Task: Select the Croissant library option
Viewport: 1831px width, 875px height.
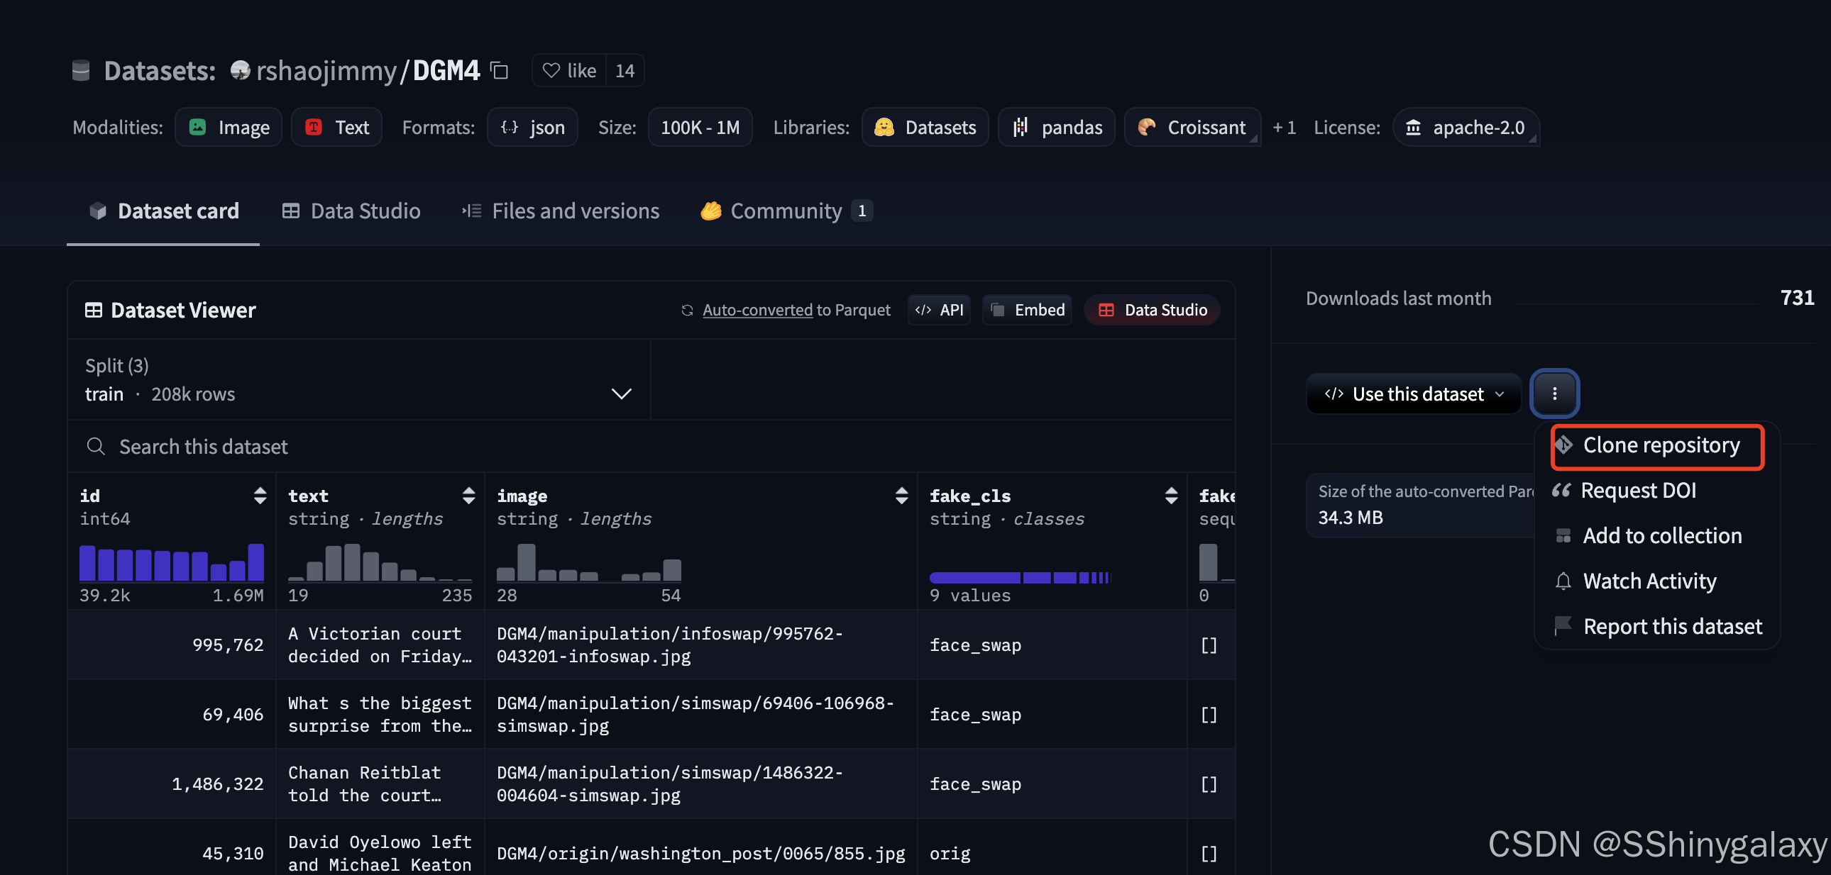Action: (x=1192, y=127)
